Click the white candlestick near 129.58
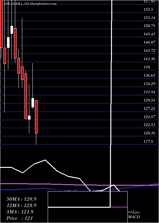Screen dimensions: 159x223 click(33, 103)
